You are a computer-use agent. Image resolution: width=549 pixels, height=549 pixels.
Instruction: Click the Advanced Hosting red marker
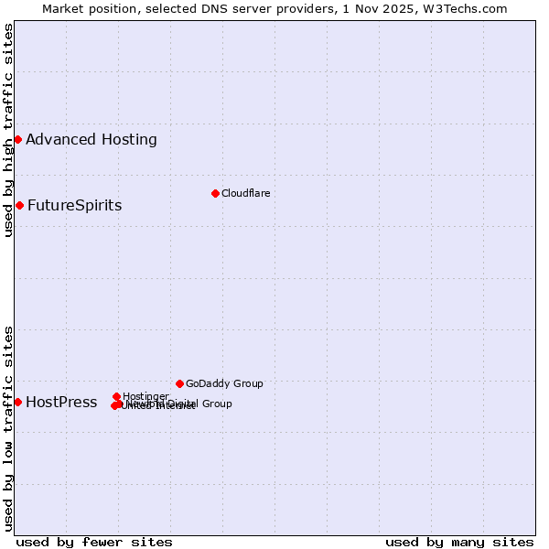coord(17,139)
